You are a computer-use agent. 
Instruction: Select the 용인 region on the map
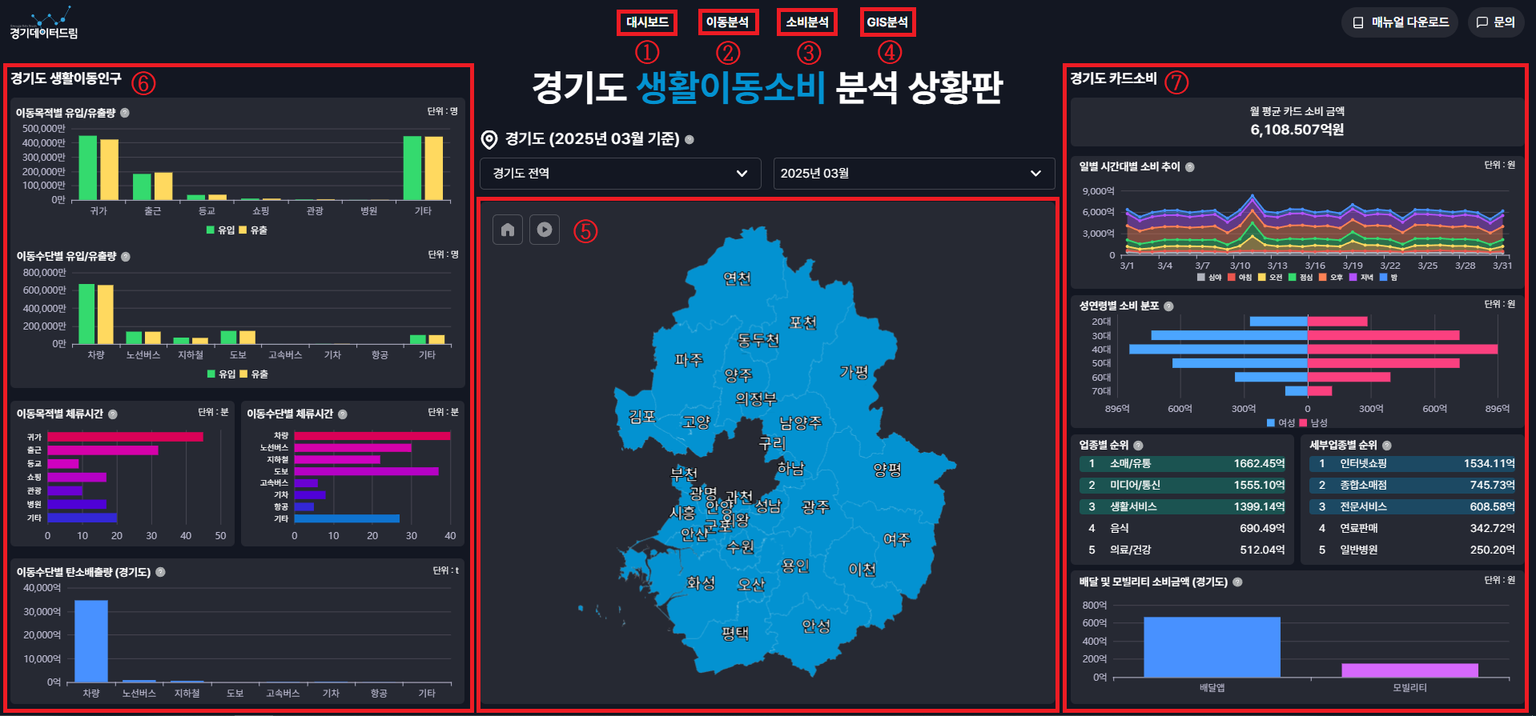[x=794, y=566]
